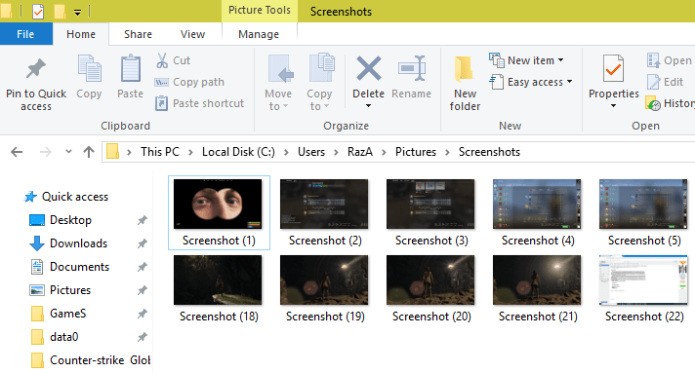The height and width of the screenshot is (373, 695).
Task: Open the New item dropdown arrow
Action: point(560,60)
